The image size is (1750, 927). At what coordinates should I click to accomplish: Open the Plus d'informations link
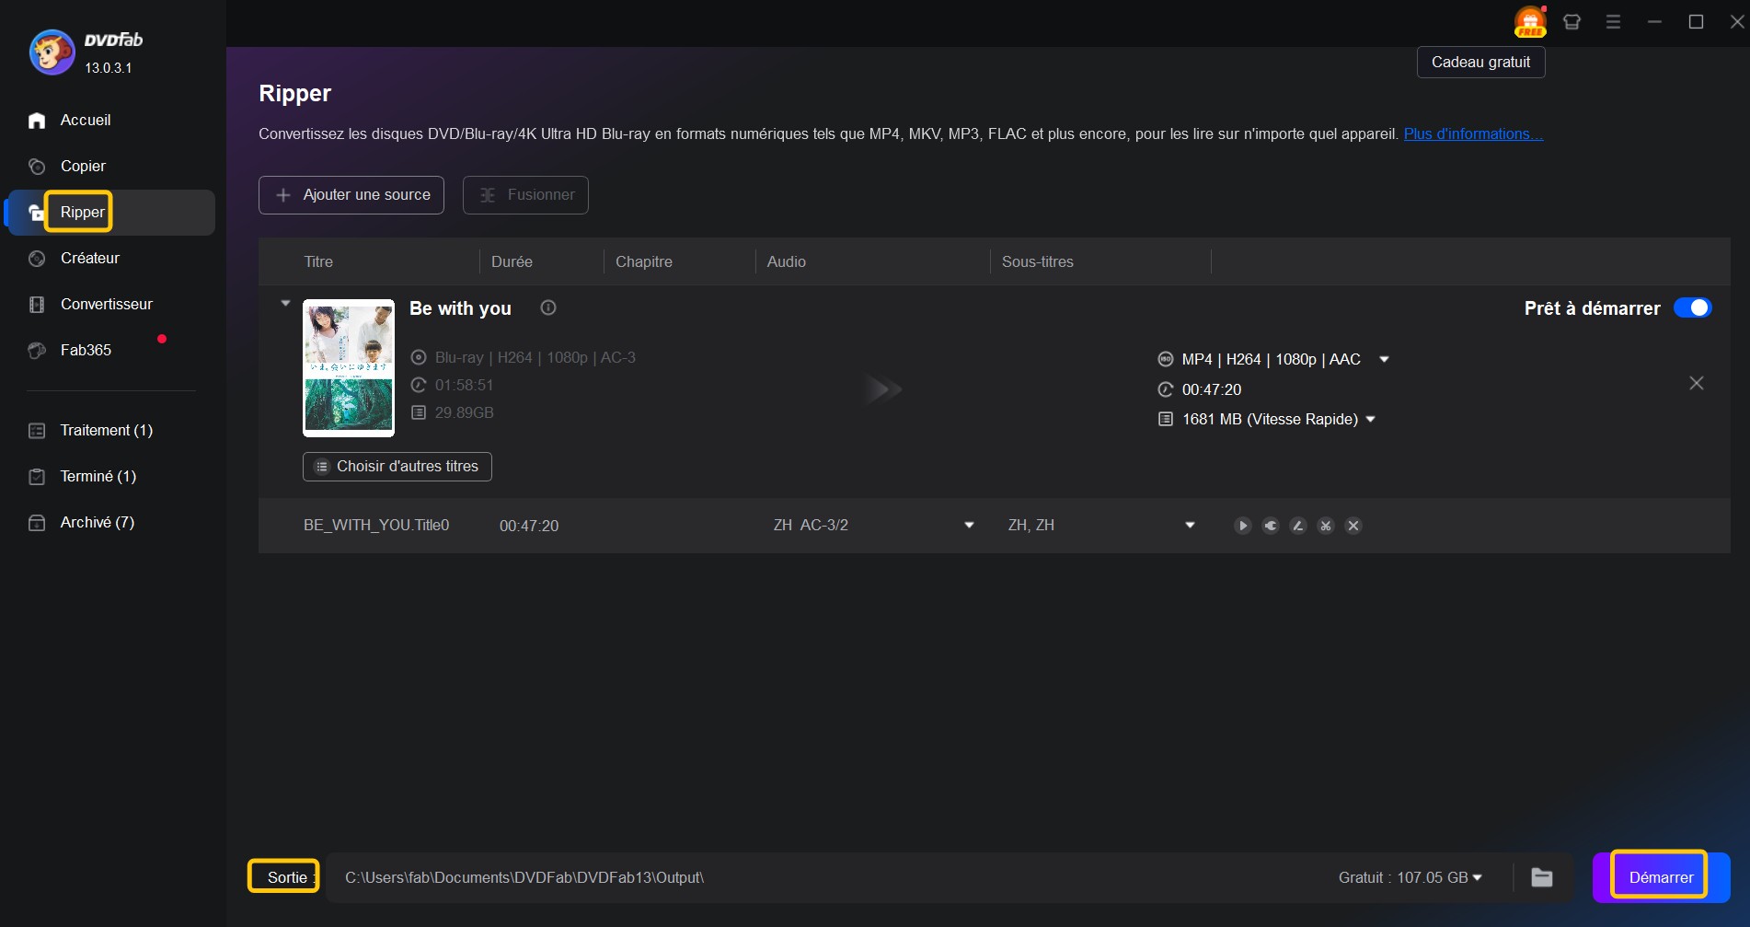coord(1474,134)
